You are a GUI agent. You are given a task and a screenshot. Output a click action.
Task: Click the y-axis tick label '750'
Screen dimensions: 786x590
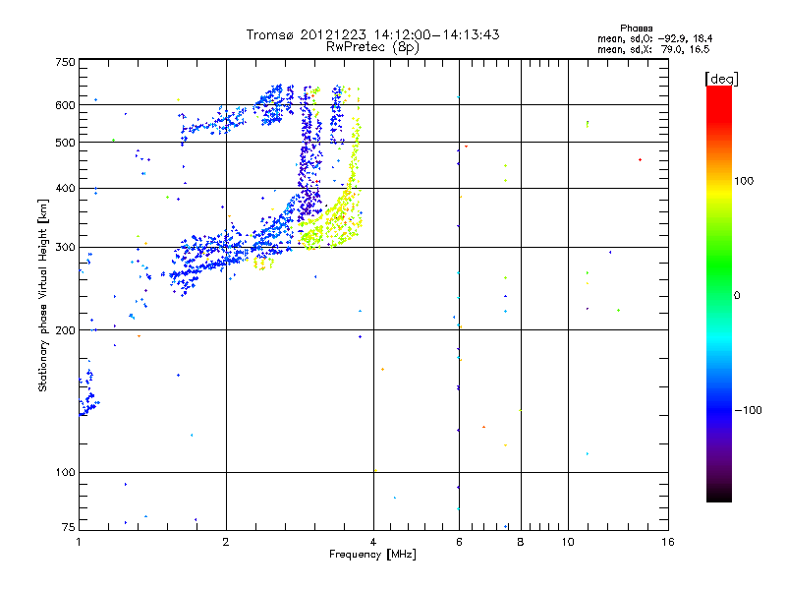pos(65,62)
